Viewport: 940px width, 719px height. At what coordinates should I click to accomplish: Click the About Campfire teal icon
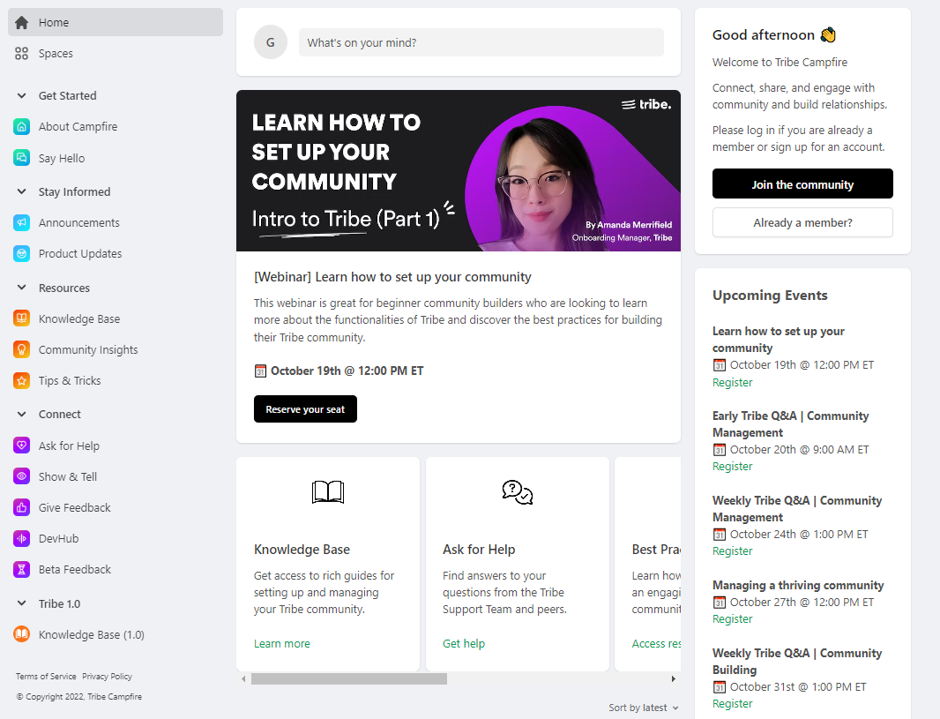click(21, 126)
